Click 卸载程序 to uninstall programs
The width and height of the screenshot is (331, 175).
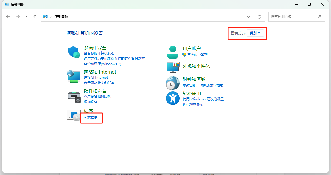(x=91, y=117)
